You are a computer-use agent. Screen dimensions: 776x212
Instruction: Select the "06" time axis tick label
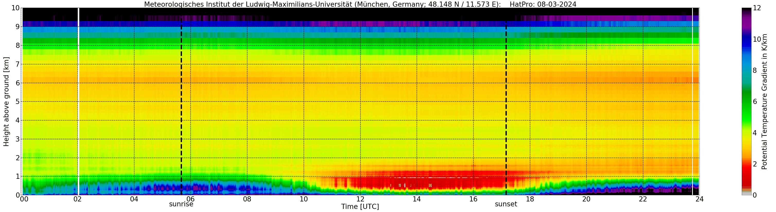pos(191,199)
